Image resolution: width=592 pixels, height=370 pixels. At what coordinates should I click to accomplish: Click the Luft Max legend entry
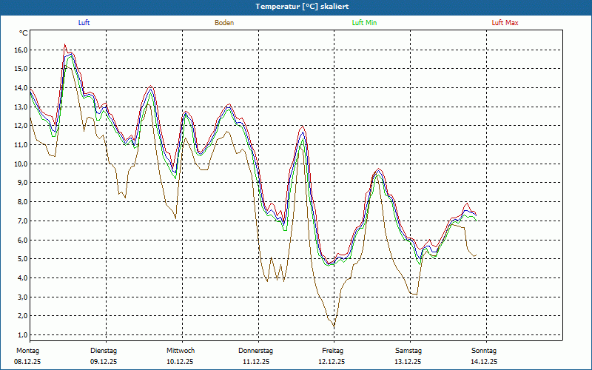pyautogui.click(x=505, y=23)
